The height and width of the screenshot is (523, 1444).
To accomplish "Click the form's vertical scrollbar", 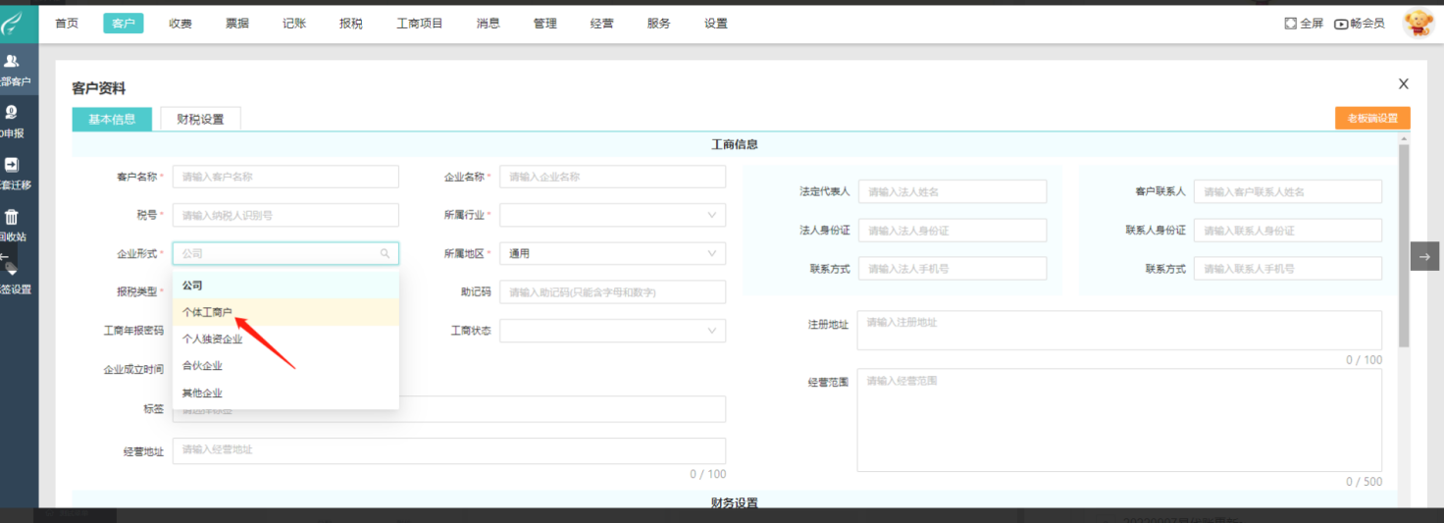I will coord(1404,245).
